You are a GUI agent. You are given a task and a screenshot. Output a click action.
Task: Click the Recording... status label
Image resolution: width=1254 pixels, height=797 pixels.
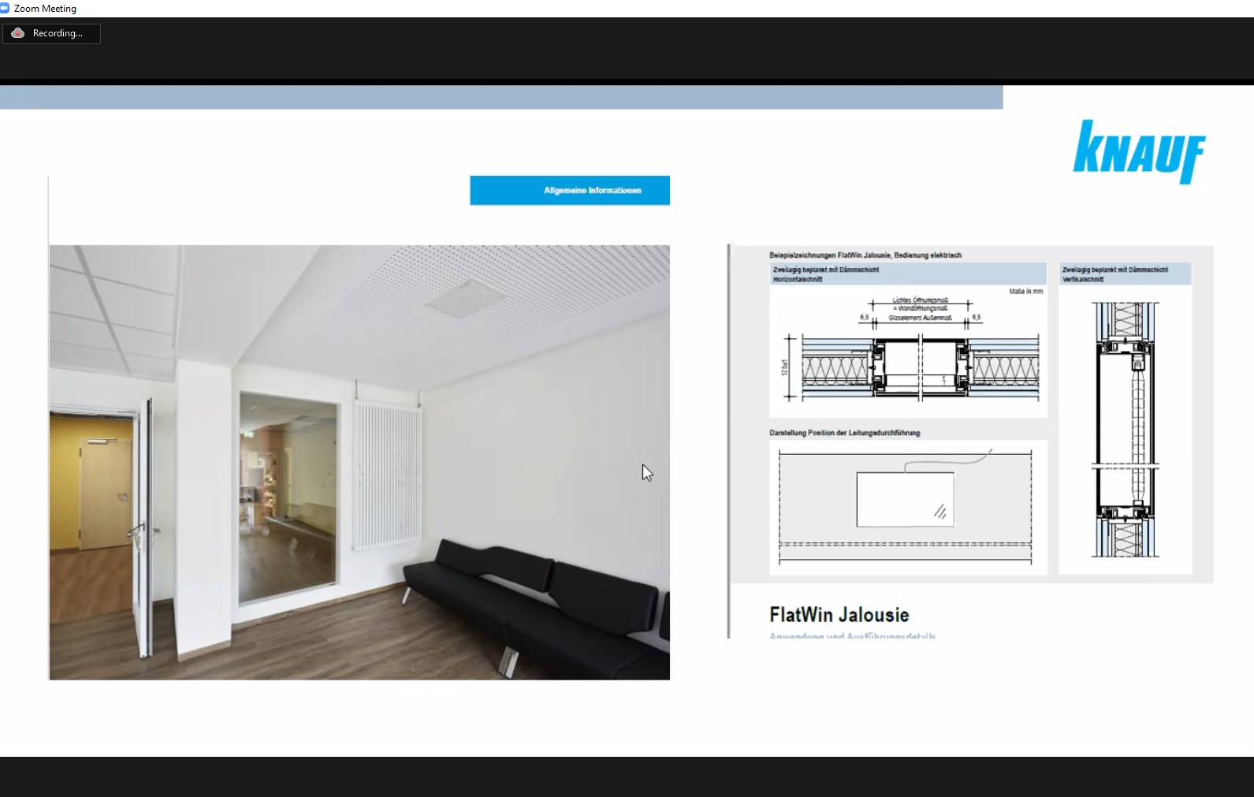58,33
